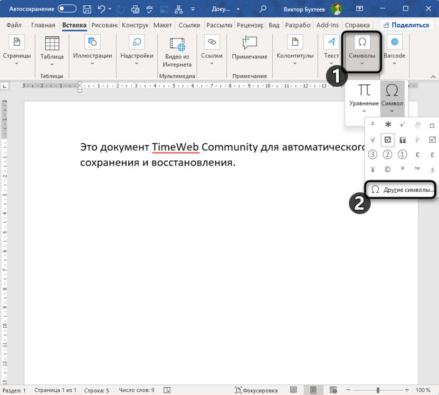Viewport: 439px width, 395px height.
Task: Select Print Layout view icon
Action: tap(313, 390)
